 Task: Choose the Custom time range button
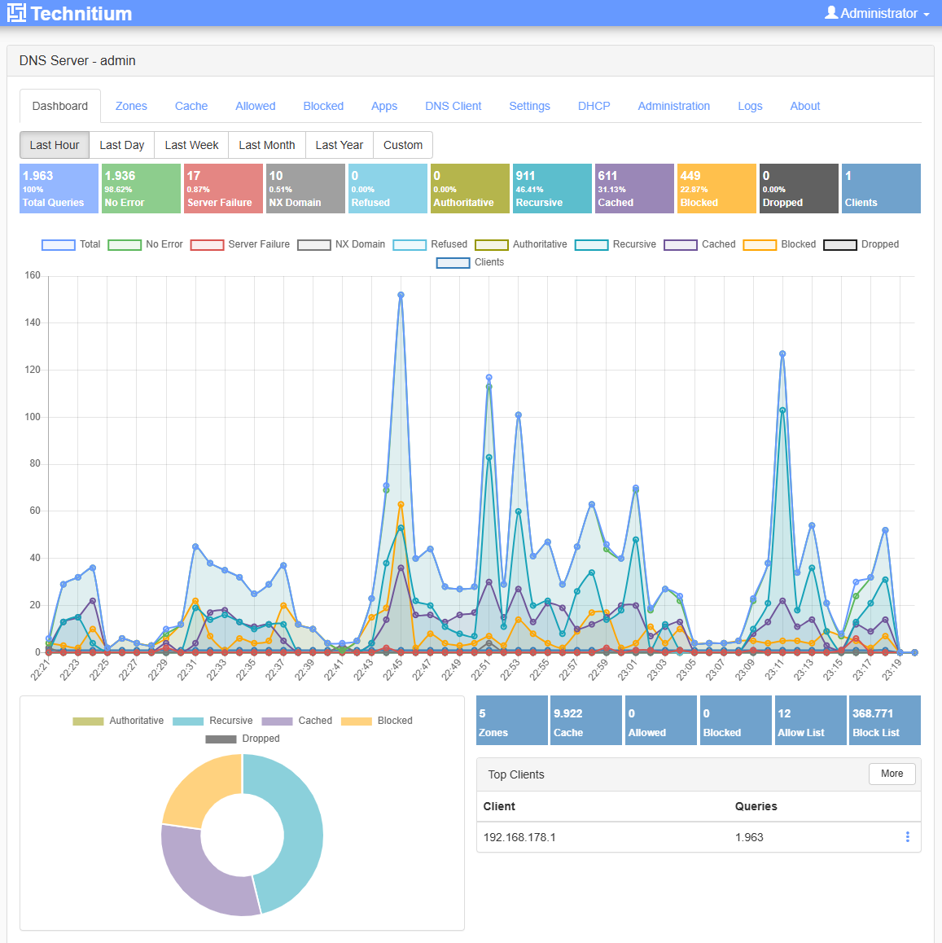402,145
